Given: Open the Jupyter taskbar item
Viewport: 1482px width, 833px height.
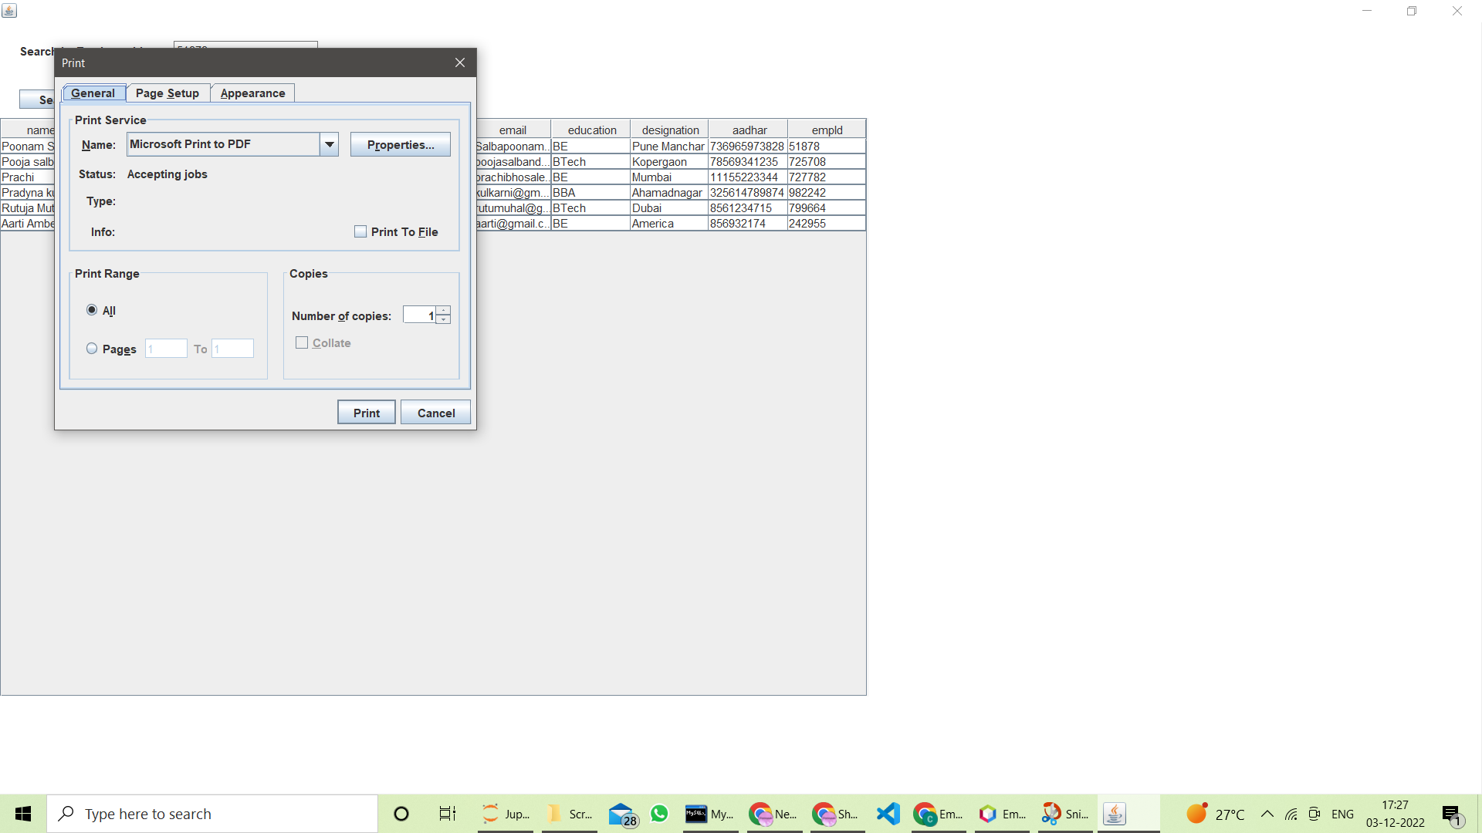Looking at the screenshot, I should [506, 814].
